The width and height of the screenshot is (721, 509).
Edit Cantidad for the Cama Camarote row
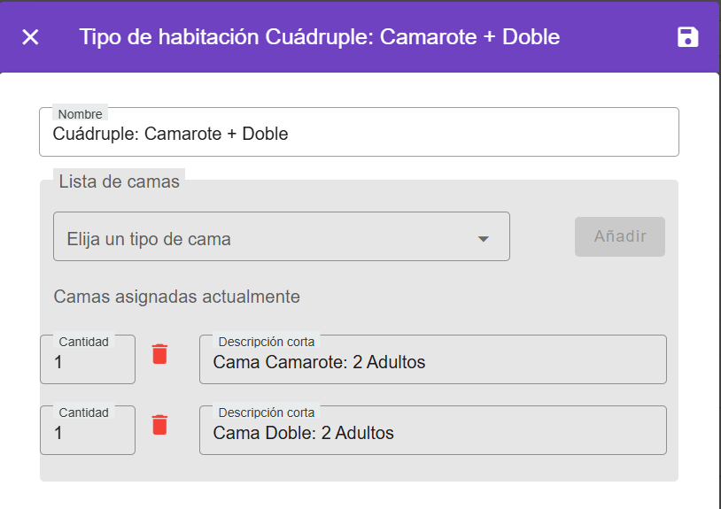tap(87, 363)
